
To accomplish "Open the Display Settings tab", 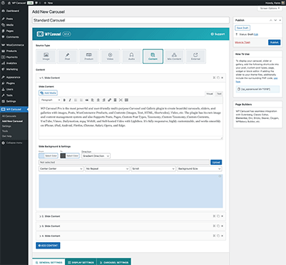I will coord(81,262).
